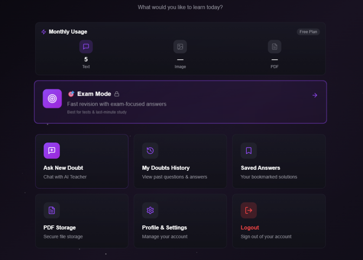Image resolution: width=363 pixels, height=260 pixels.
Task: Click the PDF usage document icon
Action: [x=274, y=46]
